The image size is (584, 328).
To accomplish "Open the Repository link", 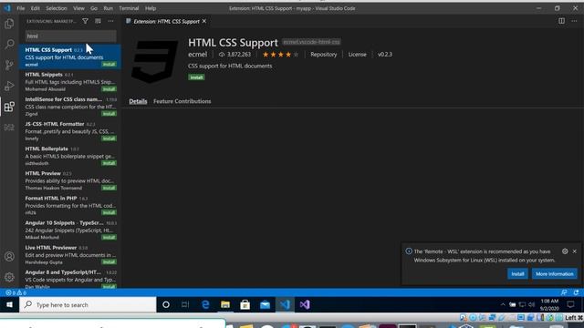I will click(323, 55).
